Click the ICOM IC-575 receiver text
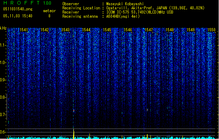 [x=140, y=12]
